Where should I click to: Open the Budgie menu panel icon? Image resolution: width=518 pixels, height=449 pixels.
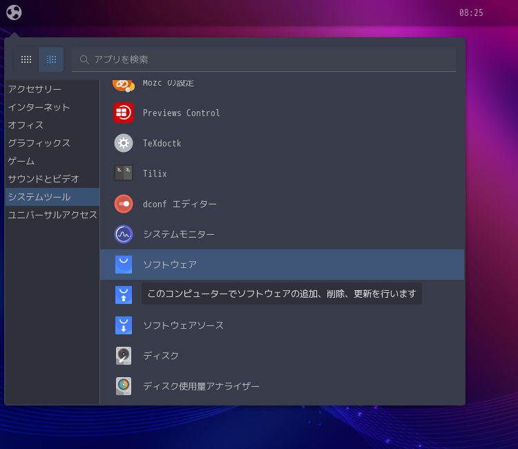(x=14, y=12)
